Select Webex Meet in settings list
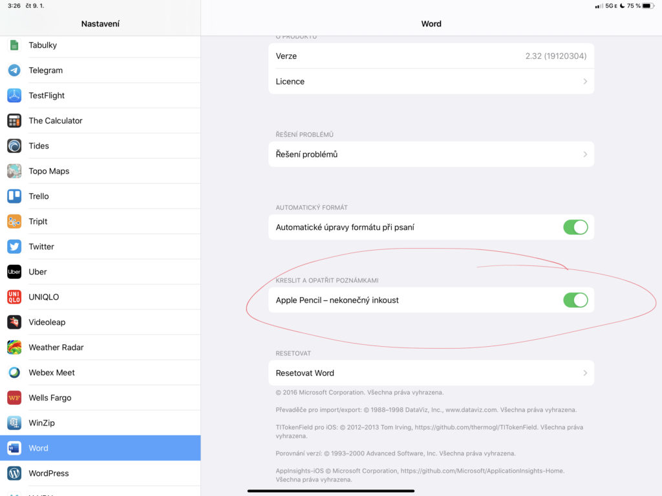This screenshot has height=496, width=662. 52,373
